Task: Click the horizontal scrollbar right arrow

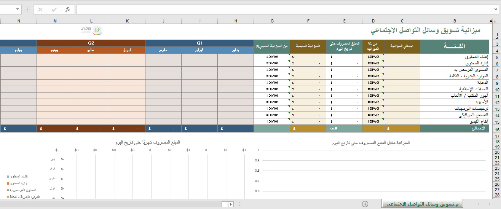Action: coord(231,204)
